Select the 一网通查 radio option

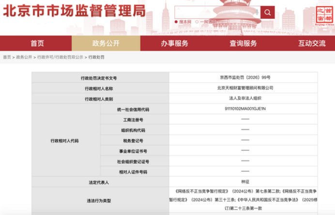pos(197,22)
